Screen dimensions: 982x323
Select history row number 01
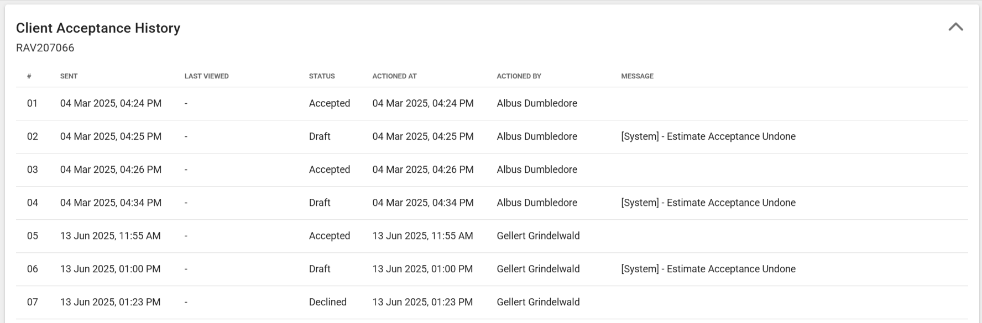[32, 103]
